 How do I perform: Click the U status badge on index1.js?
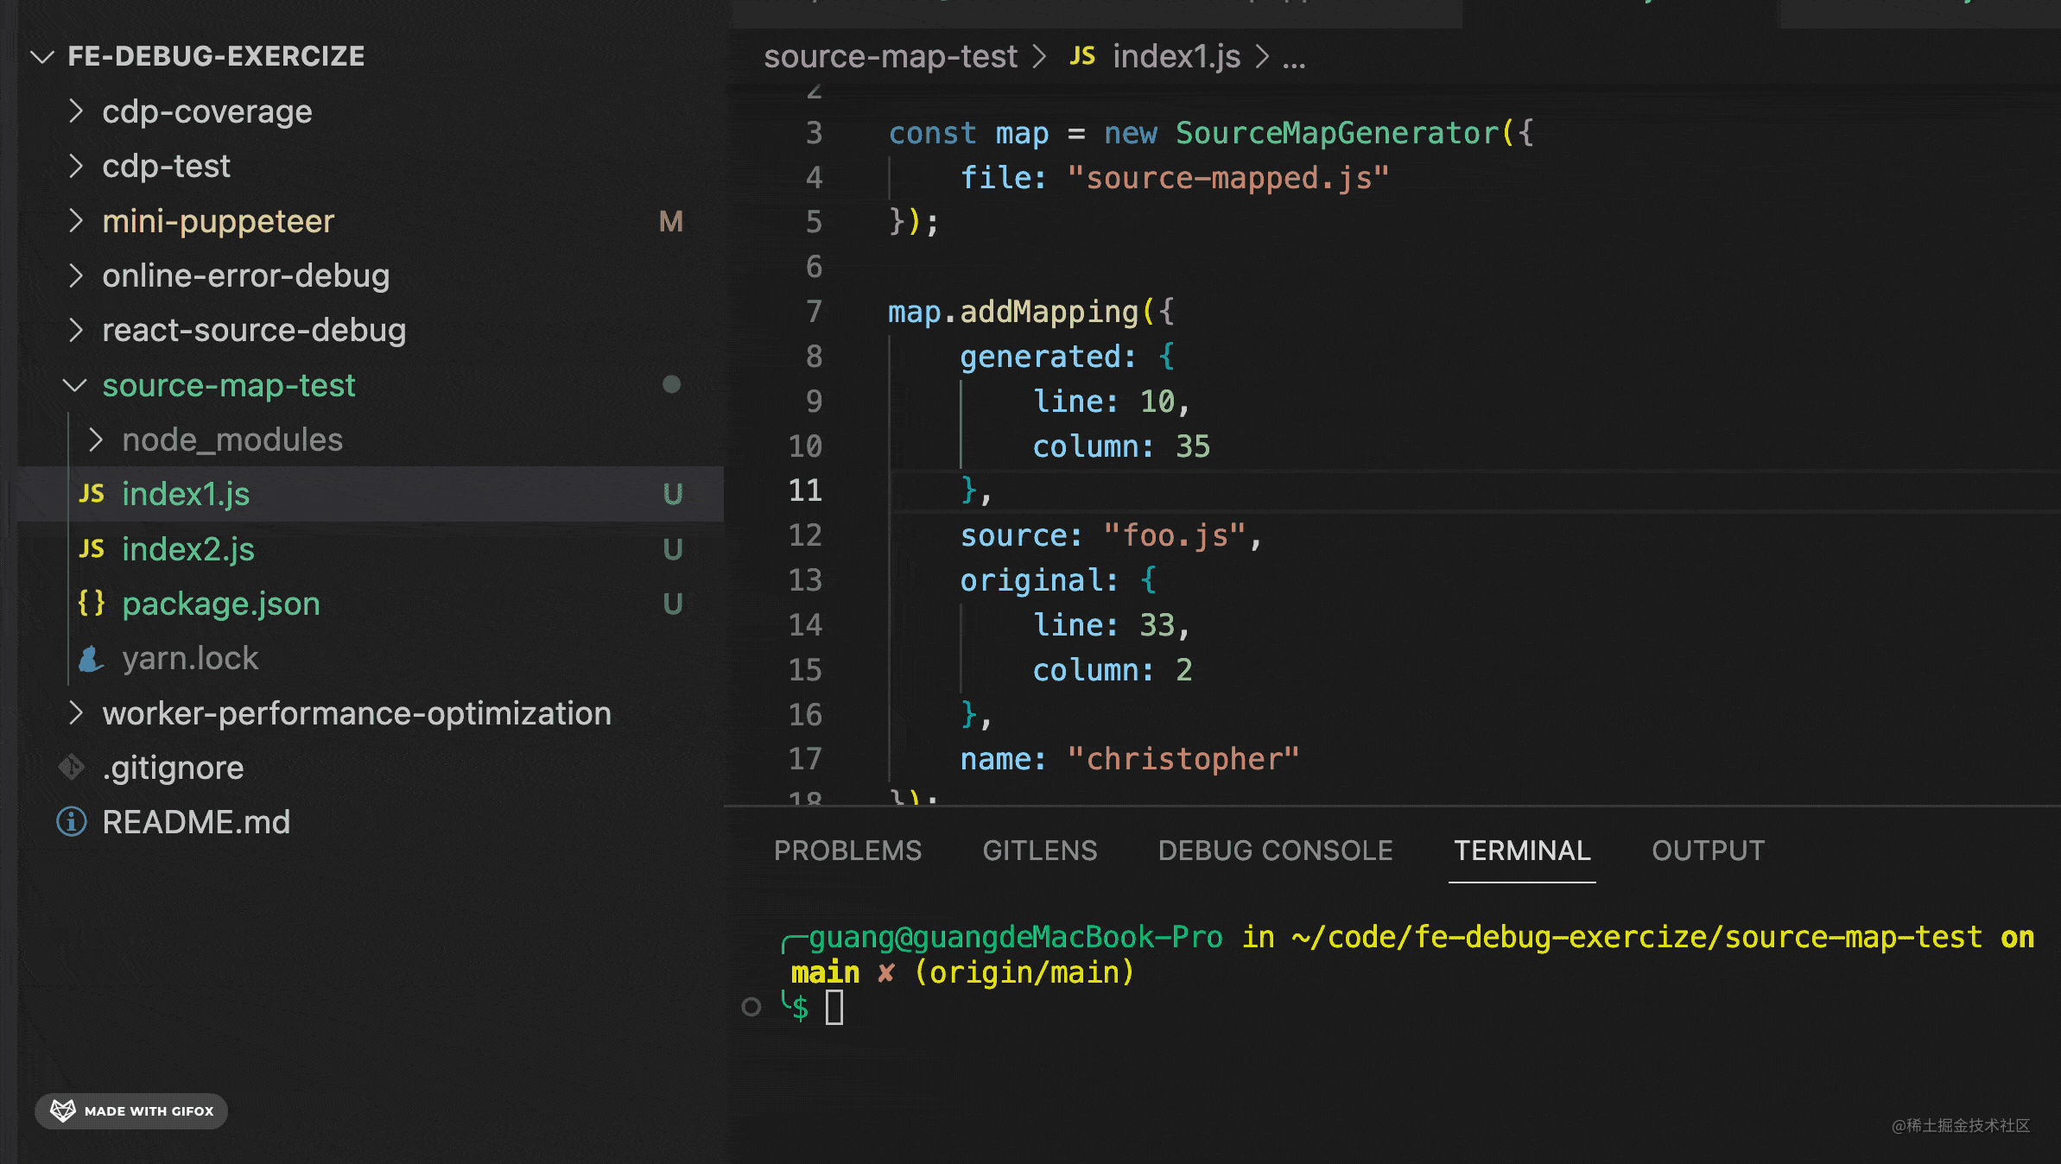pyautogui.click(x=673, y=494)
